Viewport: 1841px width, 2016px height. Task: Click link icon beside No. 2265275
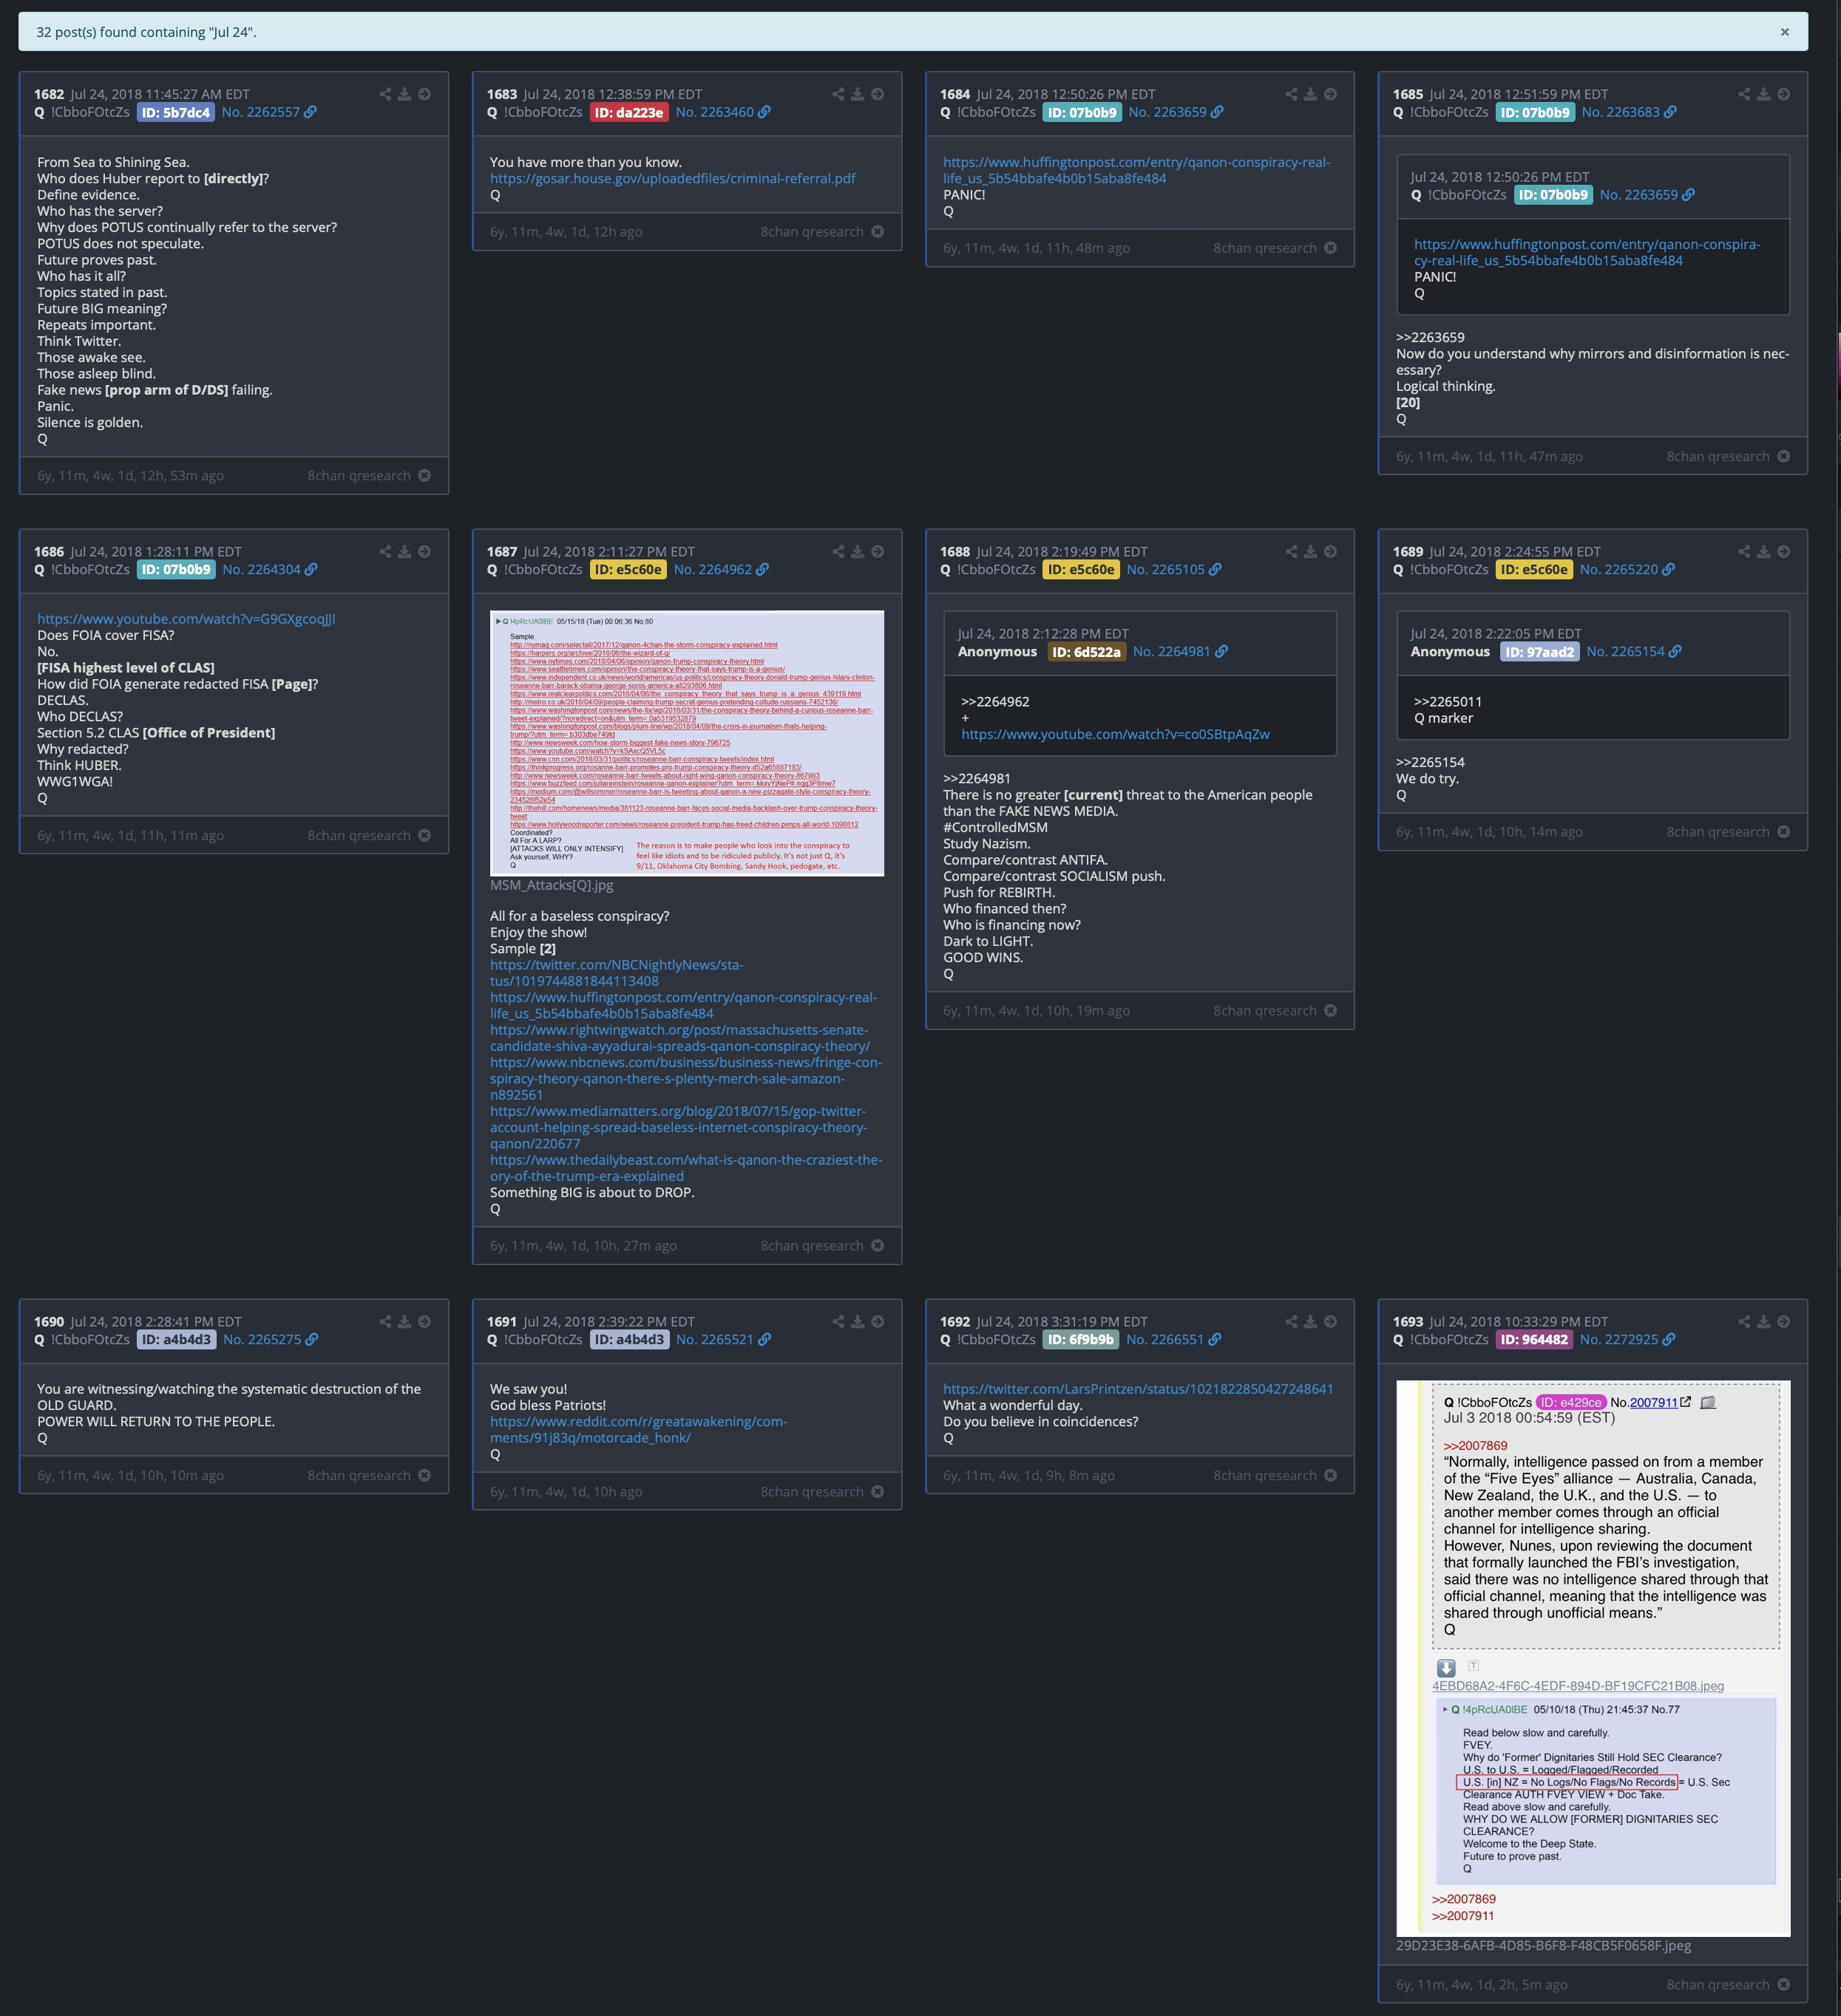click(x=311, y=1339)
